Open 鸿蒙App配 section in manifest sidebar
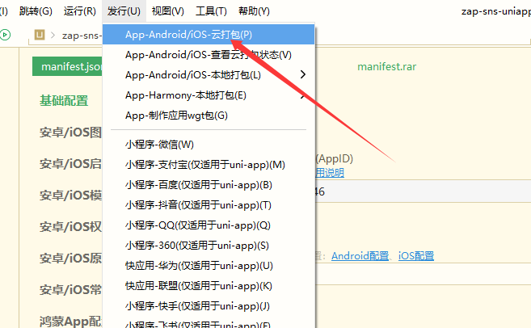The image size is (531, 328). click(70, 322)
